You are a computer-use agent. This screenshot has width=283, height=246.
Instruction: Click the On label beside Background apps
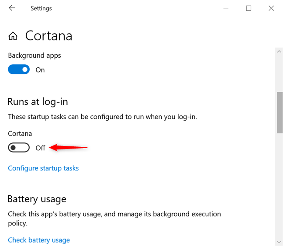point(40,70)
